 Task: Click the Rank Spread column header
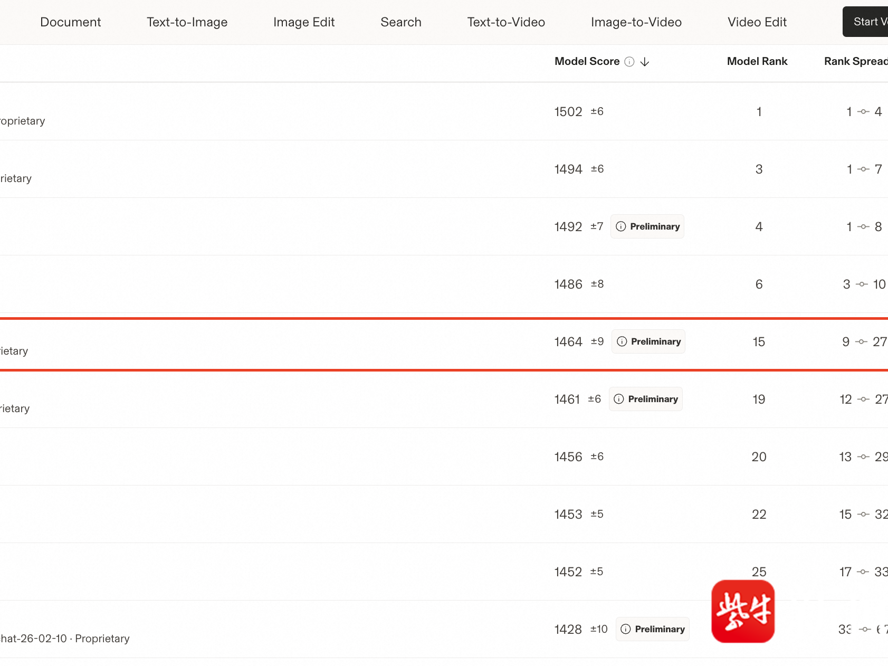(855, 61)
